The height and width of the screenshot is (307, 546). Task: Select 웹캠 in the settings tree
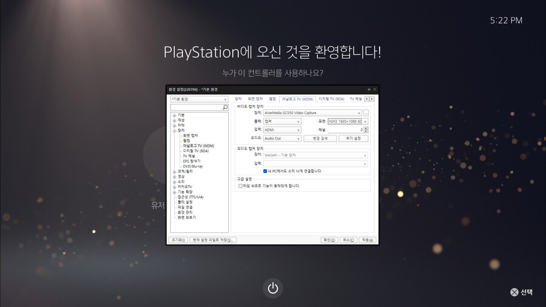(x=187, y=141)
